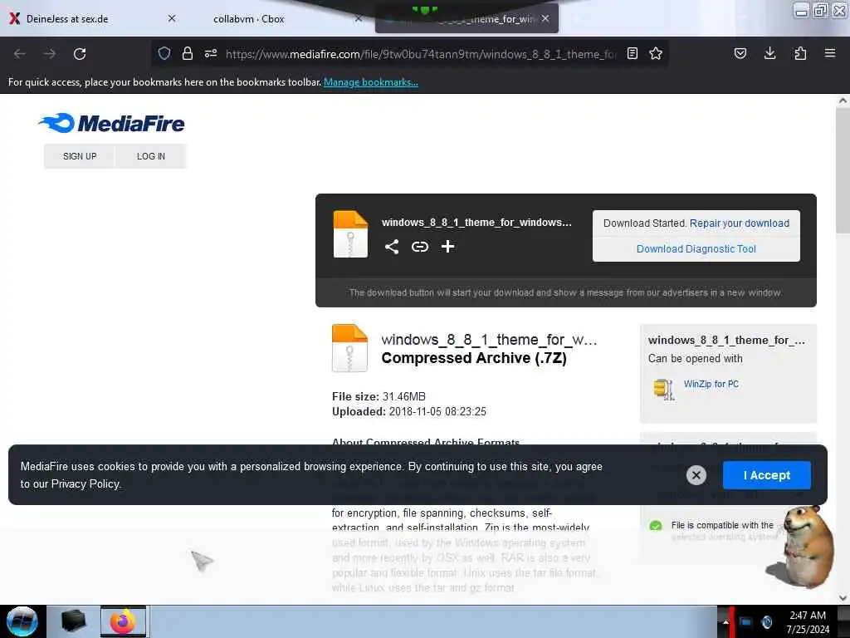Click the Uploaded 2018-11-05 date text
The width and height of the screenshot is (850, 638).
(409, 412)
